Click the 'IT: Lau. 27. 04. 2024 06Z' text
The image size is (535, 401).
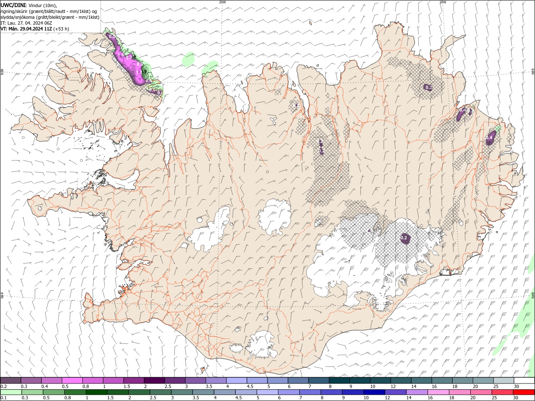25,23
